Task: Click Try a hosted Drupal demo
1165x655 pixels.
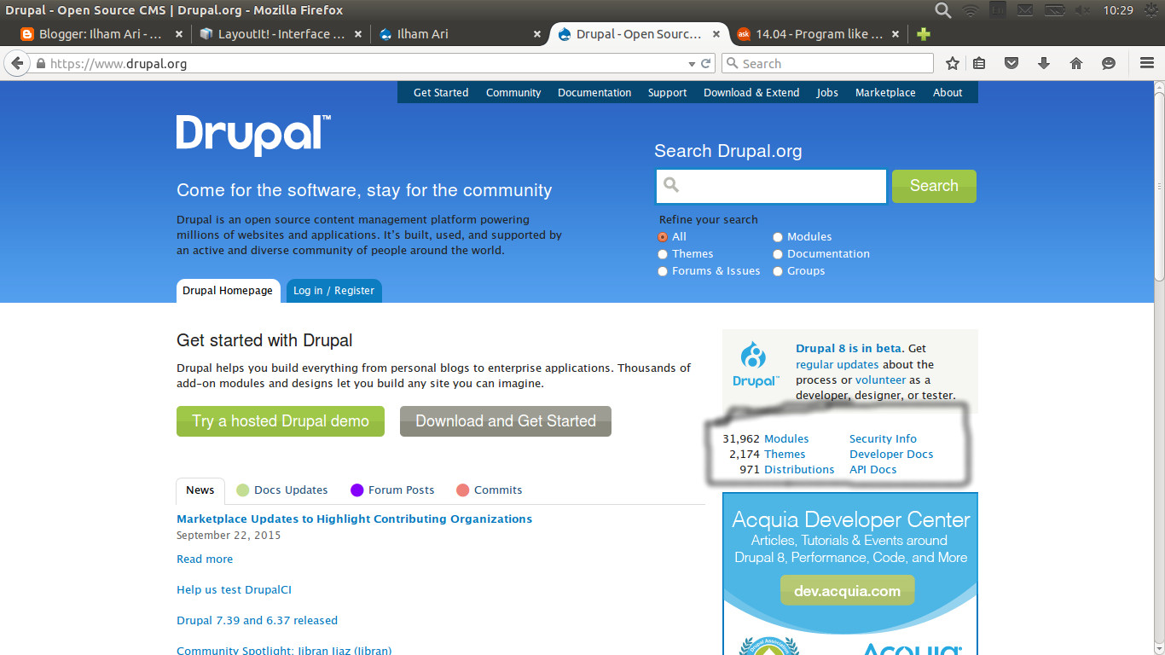Action: point(281,421)
